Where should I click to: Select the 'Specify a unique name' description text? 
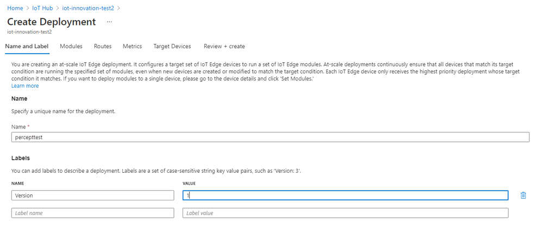63,112
